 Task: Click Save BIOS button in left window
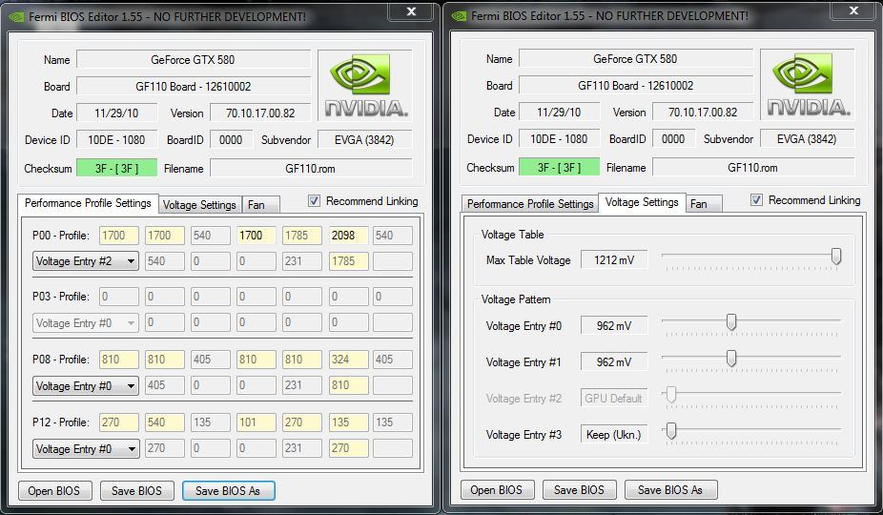137,491
